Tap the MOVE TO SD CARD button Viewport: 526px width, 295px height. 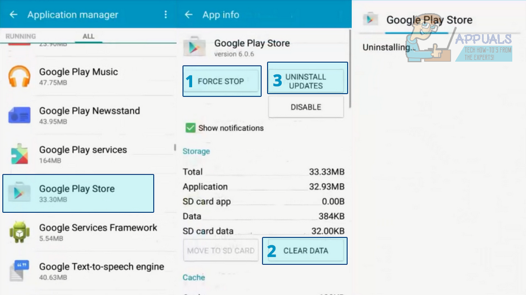pyautogui.click(x=221, y=250)
